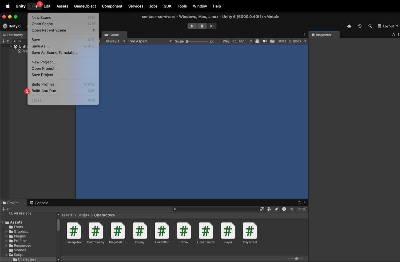Click the favorites star icon in Project
The width and height of the screenshot is (400, 262).
point(292,209)
